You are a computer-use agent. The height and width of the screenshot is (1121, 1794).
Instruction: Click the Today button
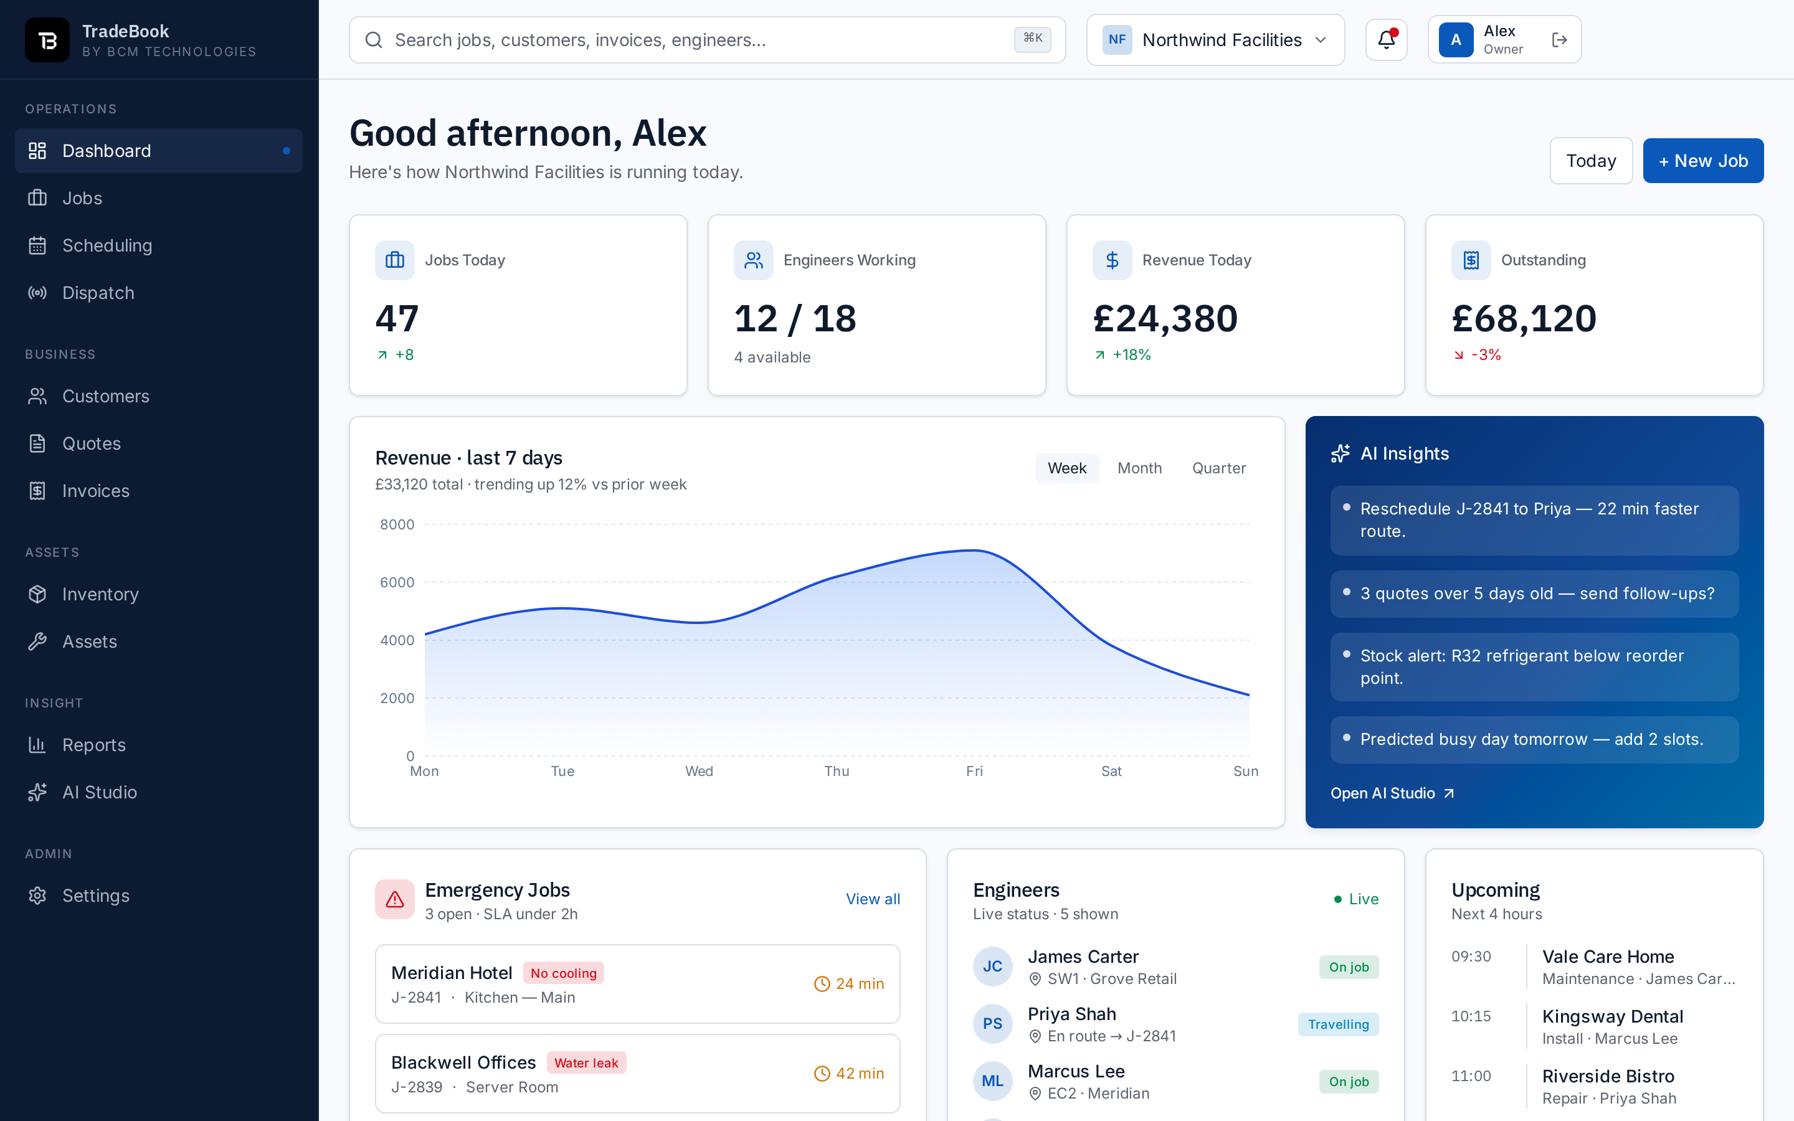coord(1591,161)
